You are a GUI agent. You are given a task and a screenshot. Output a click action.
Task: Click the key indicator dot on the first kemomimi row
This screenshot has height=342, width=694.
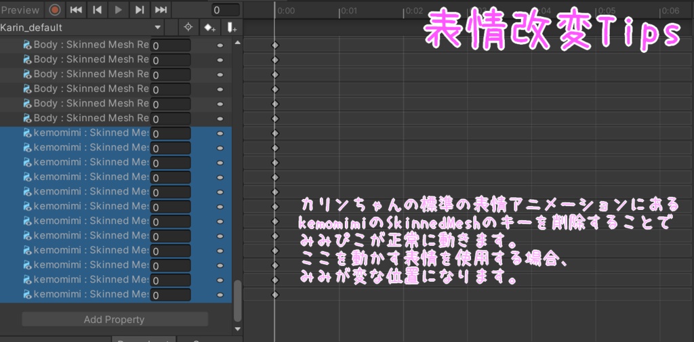[x=220, y=133]
